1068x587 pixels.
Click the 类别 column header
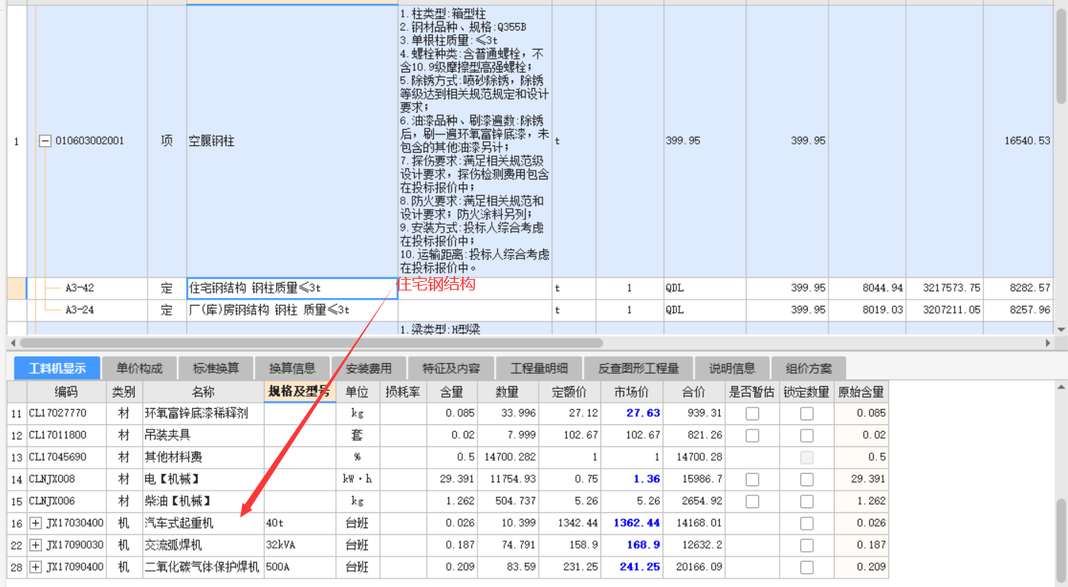[x=124, y=392]
